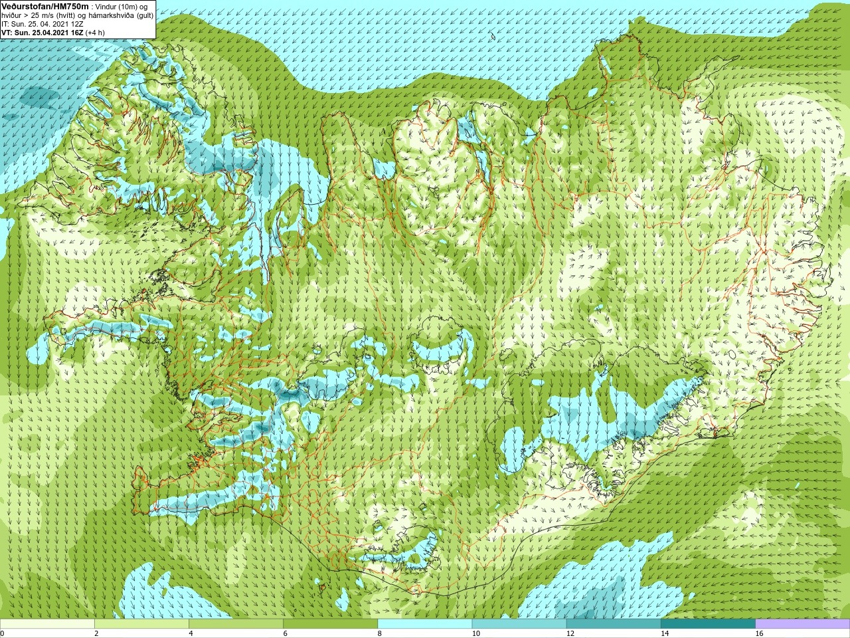850x638 pixels.
Task: Click the scale label '16'
Action: [760, 633]
